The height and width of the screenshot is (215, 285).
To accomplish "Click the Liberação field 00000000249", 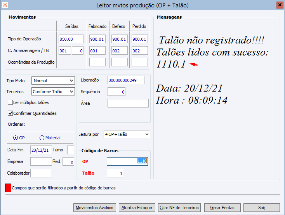I will point(126,80).
